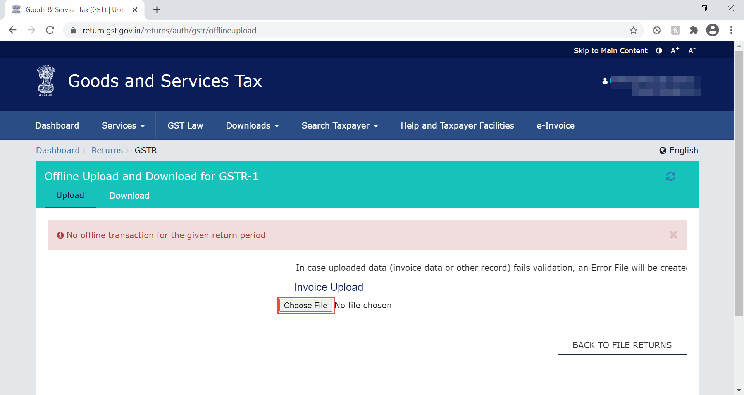Follow the Returns breadcrumb link
The width and height of the screenshot is (744, 395).
tap(107, 150)
